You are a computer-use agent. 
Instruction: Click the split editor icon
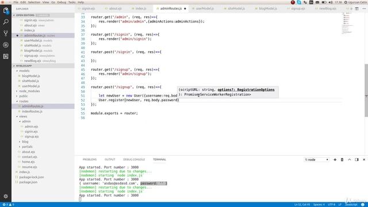(x=356, y=9)
